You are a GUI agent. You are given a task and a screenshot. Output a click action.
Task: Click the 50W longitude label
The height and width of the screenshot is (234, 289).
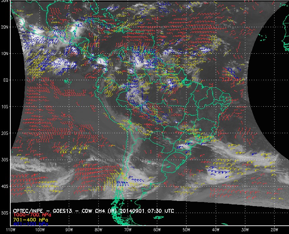point(186,230)
